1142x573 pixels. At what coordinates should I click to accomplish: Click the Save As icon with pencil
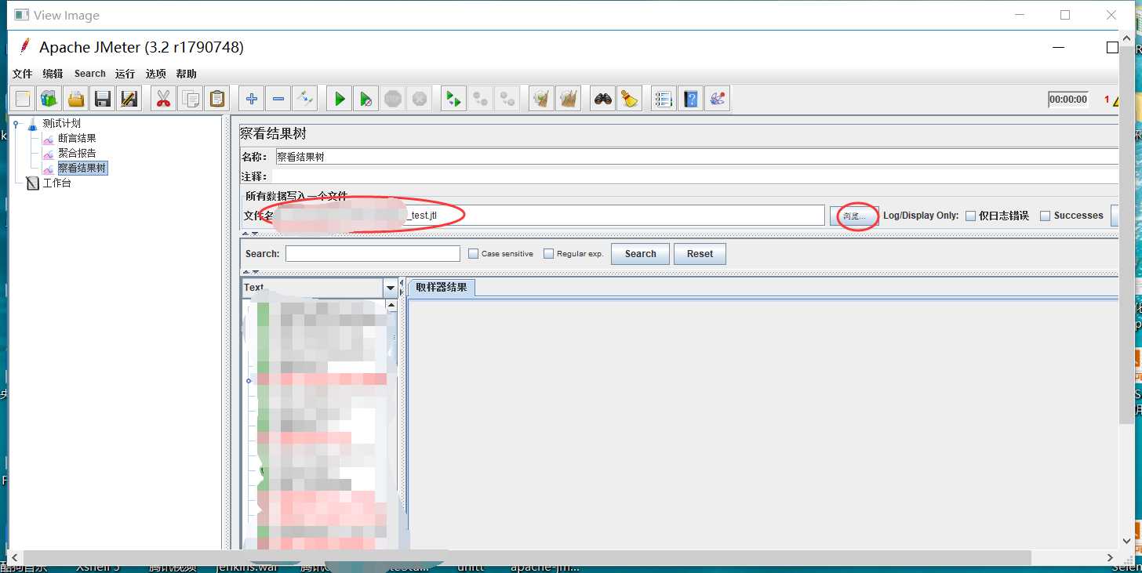point(129,99)
